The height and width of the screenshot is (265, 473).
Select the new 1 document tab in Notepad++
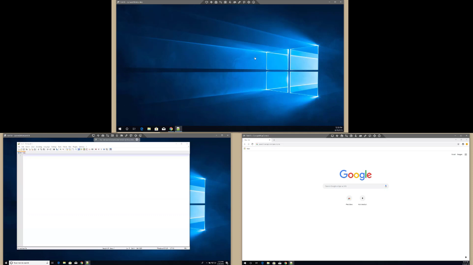pyautogui.click(x=21, y=153)
